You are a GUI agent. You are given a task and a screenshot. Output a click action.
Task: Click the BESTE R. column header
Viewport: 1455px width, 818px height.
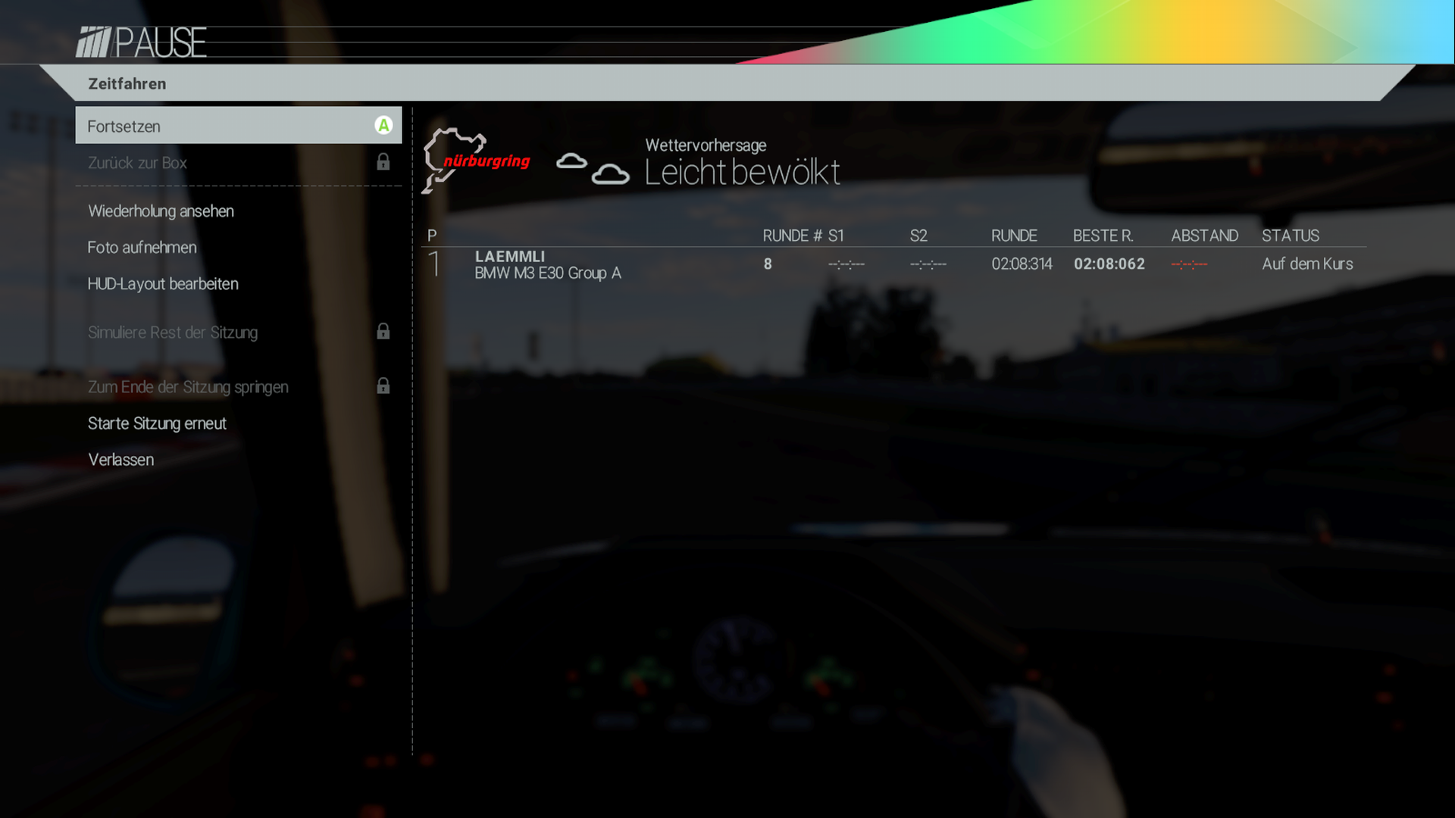click(x=1103, y=236)
